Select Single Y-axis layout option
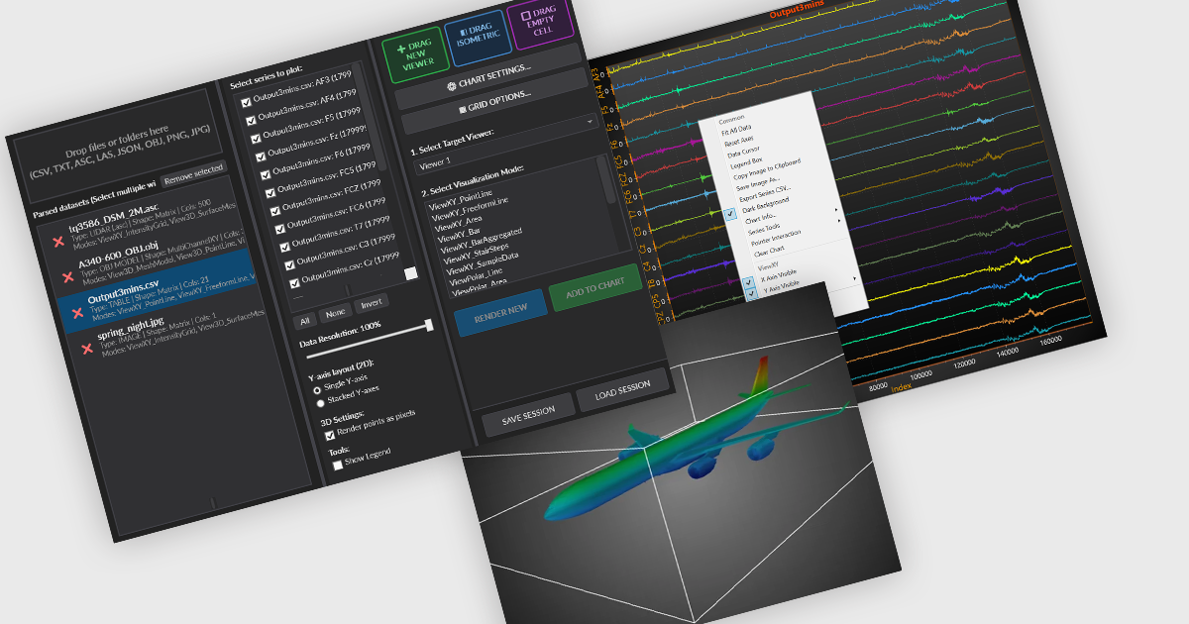 tap(317, 390)
